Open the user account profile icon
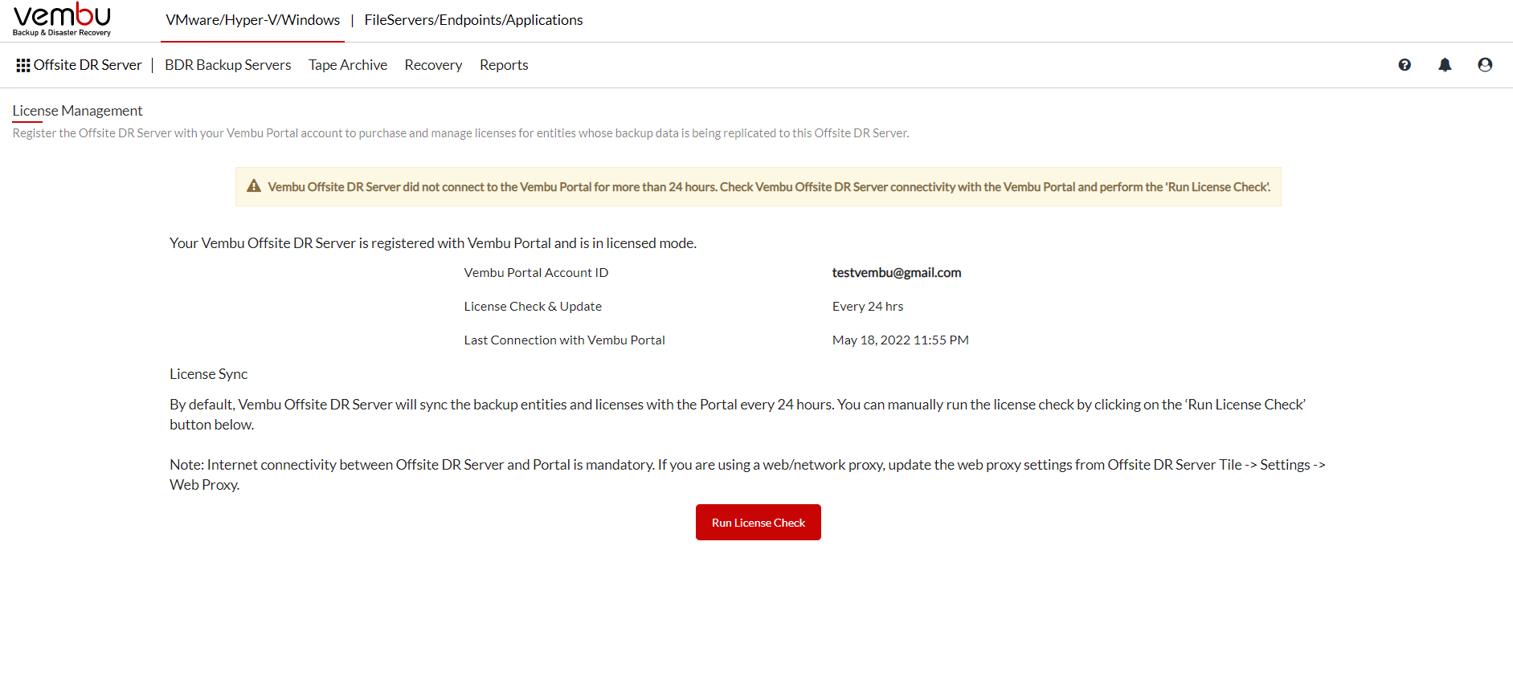Image resolution: width=1513 pixels, height=680 pixels. (x=1485, y=65)
